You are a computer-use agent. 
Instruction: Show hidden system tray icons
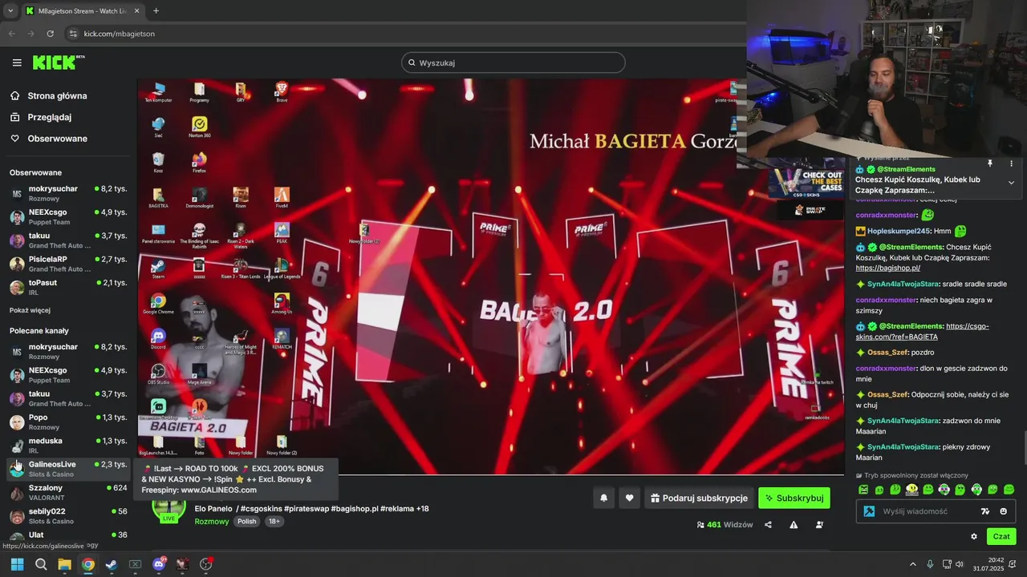912,564
